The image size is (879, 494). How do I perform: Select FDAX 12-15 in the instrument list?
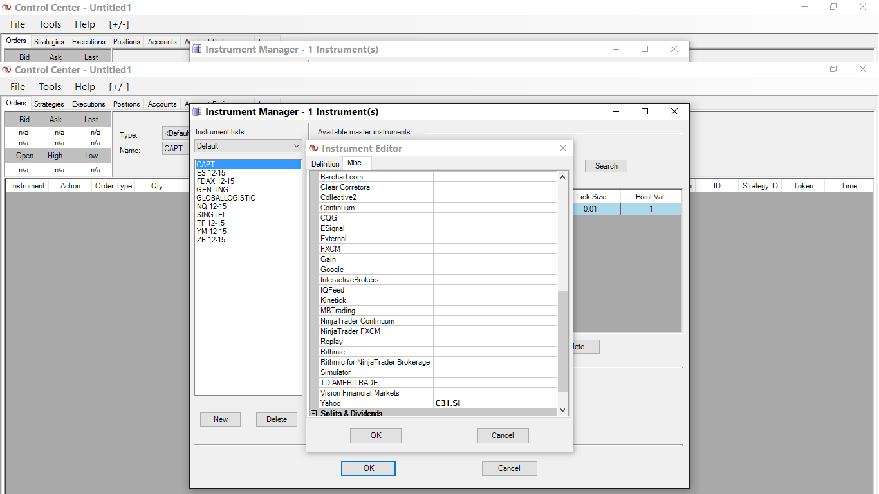point(216,181)
